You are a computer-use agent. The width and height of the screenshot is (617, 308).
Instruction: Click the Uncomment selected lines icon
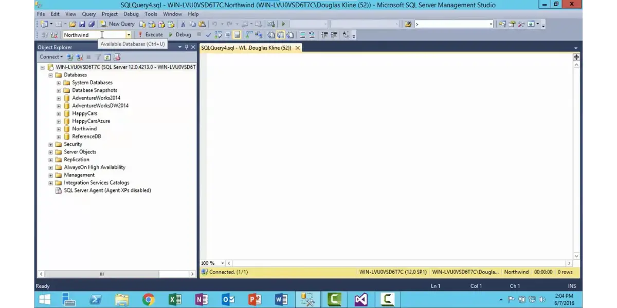pyautogui.click(x=312, y=34)
